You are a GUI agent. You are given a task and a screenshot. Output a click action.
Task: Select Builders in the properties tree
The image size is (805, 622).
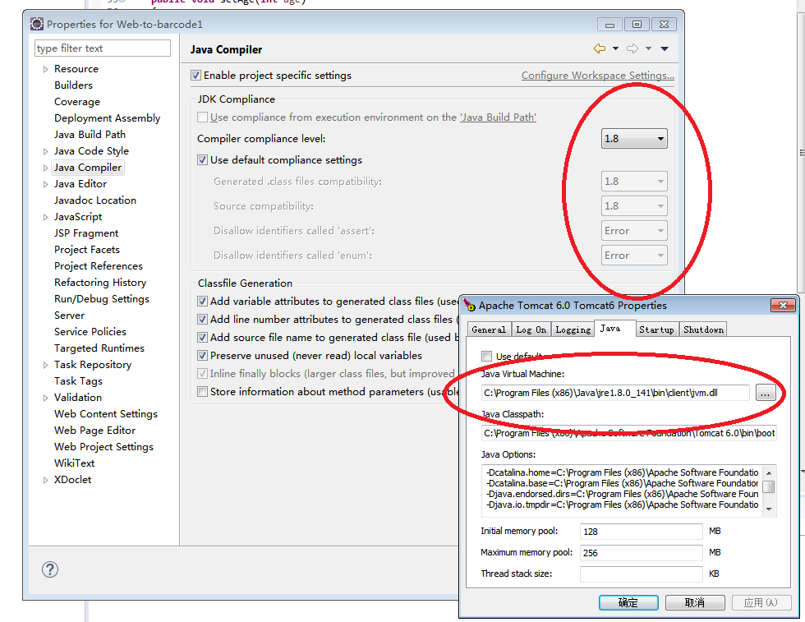(x=73, y=85)
